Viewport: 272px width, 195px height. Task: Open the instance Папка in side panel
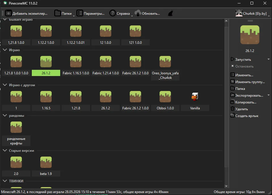tap(238, 89)
